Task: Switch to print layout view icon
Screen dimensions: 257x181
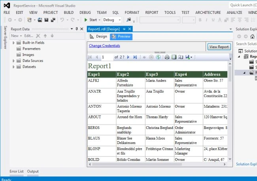Action: click(x=174, y=57)
